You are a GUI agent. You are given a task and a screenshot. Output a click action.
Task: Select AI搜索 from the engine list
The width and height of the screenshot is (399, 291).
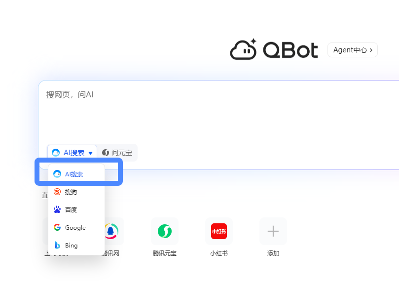pyautogui.click(x=74, y=174)
